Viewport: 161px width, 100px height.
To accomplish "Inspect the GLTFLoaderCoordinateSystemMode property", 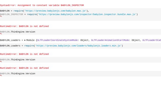I will [x=57, y=40].
